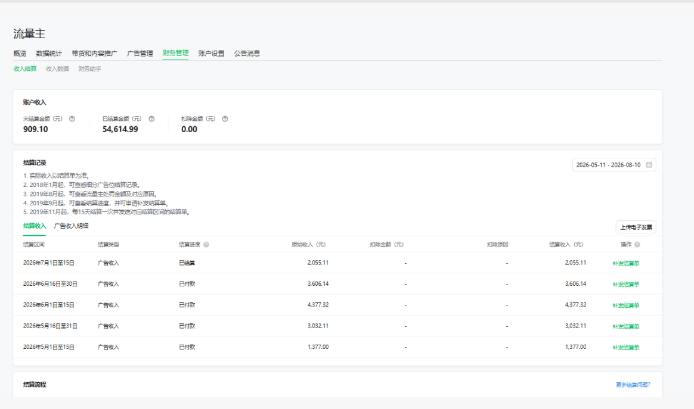Click 补发结算单 for 2026年7月1日至15日

[x=626, y=264]
